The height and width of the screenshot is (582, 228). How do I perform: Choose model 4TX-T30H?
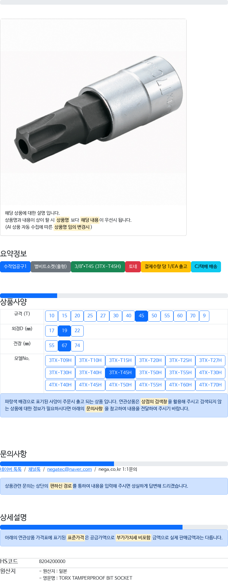click(210, 372)
